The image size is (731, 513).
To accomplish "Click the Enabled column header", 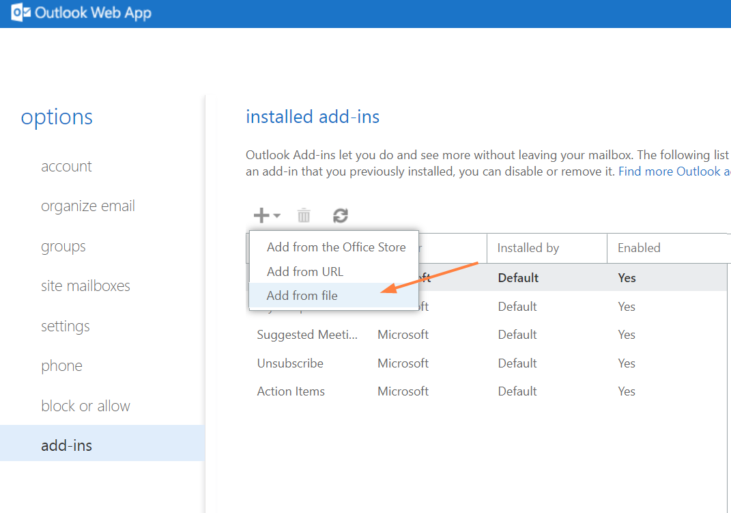I will [668, 248].
